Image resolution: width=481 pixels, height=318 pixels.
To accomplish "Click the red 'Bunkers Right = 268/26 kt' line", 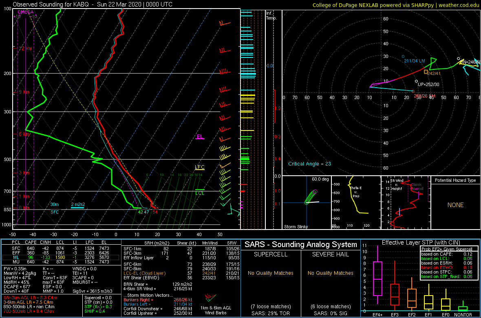I will 158,300.
